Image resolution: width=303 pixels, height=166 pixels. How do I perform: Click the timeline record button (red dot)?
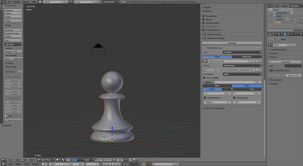[x=144, y=164]
